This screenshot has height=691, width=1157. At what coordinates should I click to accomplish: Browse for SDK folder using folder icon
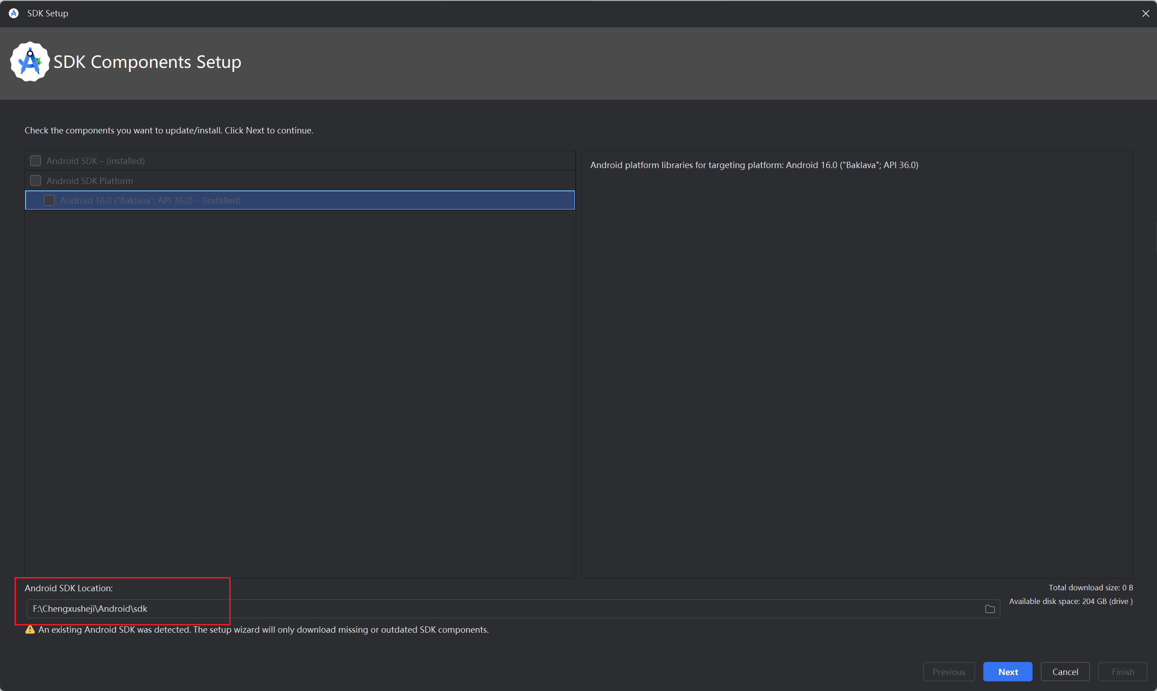990,609
